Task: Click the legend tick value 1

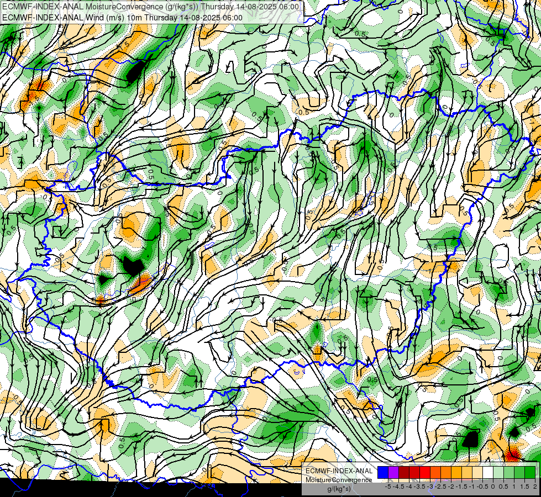Action: 514,487
